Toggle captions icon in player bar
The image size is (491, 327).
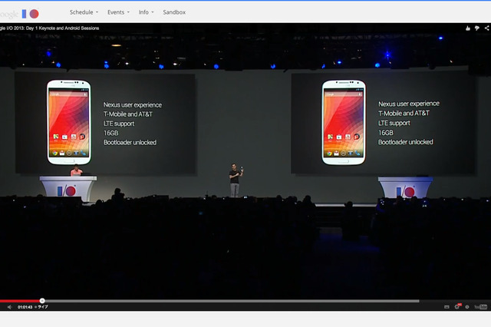447,307
